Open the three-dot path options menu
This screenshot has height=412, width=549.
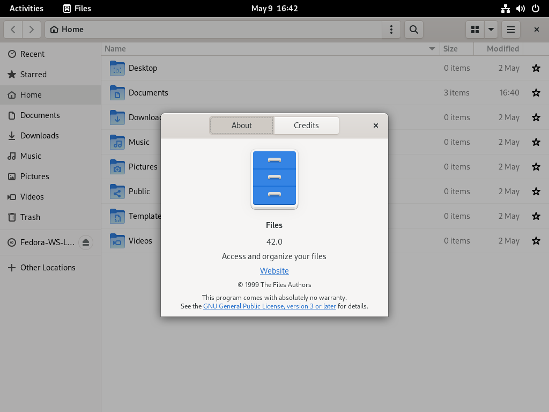[391, 30]
